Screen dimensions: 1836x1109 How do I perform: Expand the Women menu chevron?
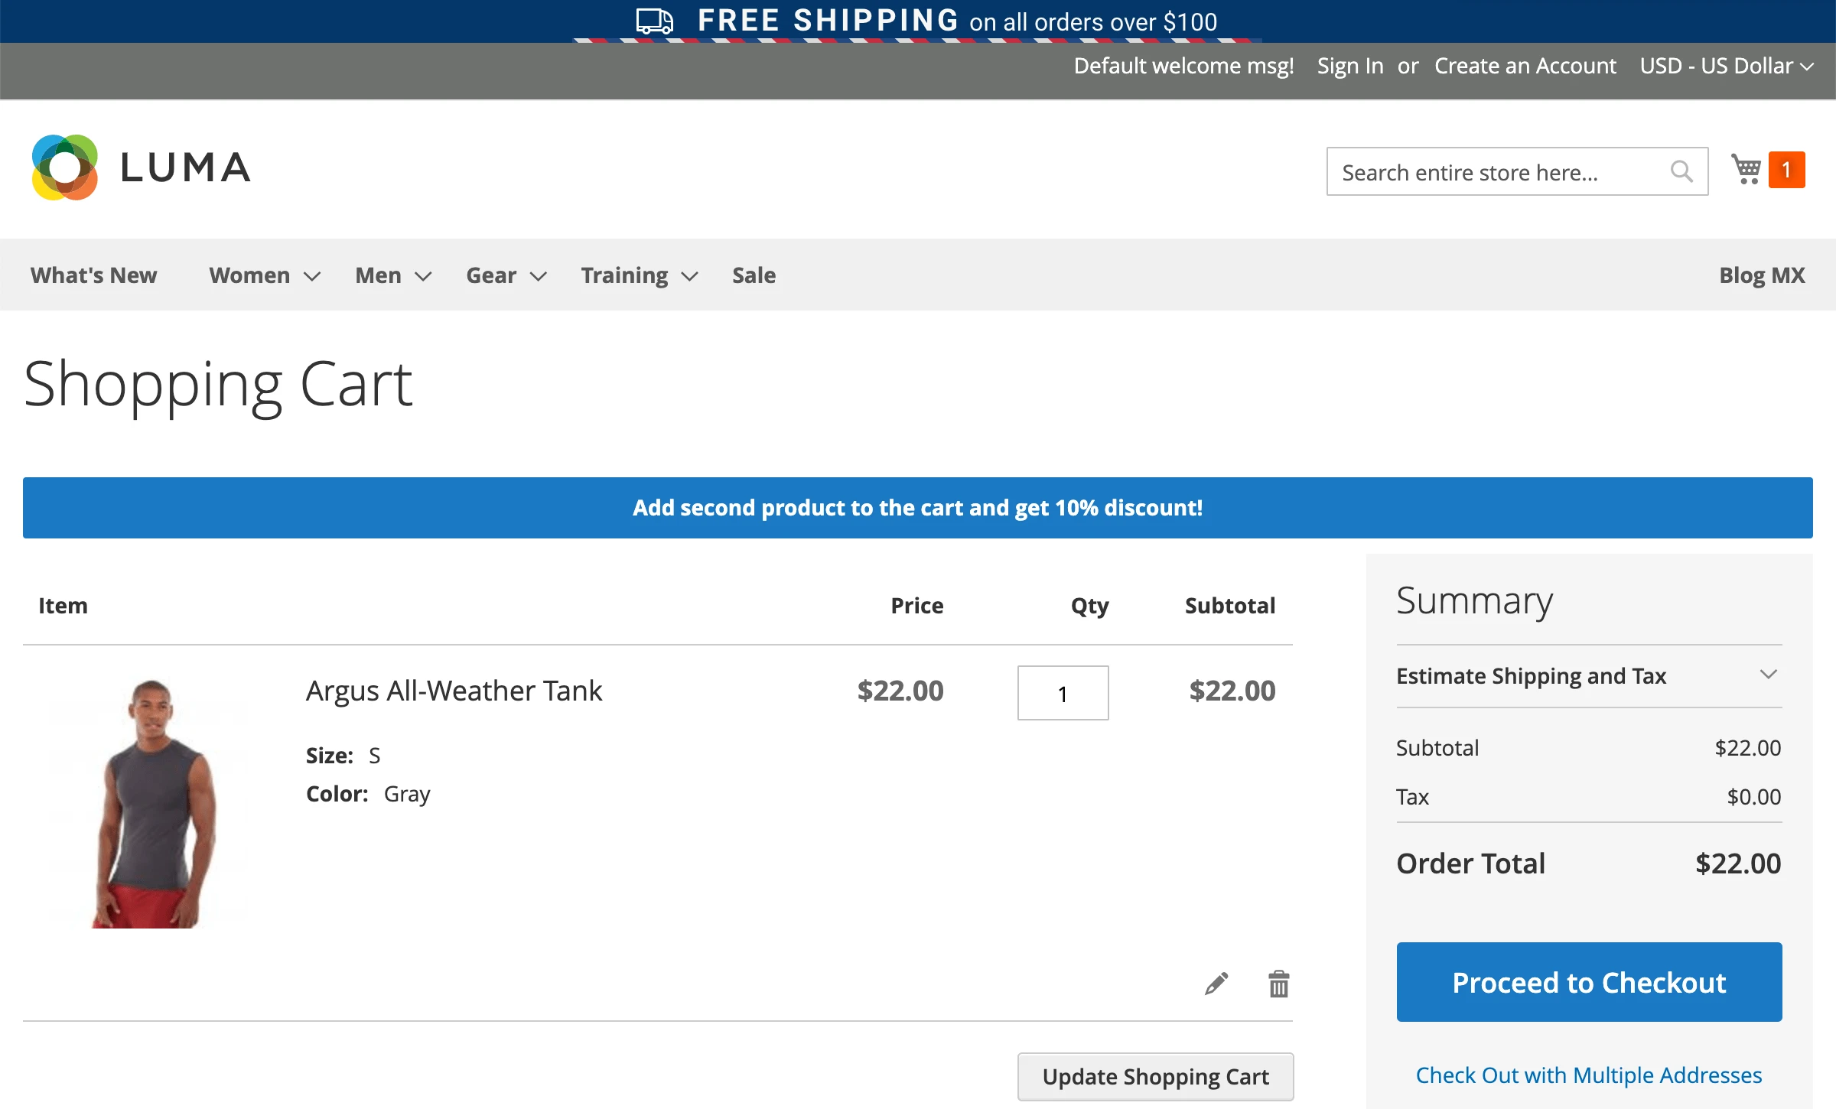point(312,276)
